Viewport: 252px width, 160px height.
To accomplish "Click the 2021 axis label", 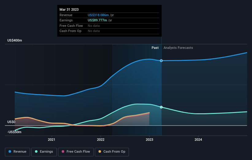I will (x=52, y=140).
